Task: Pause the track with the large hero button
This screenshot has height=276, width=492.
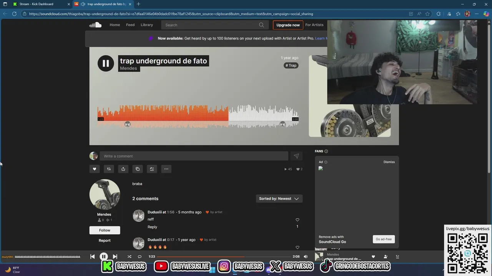Action: [106, 64]
